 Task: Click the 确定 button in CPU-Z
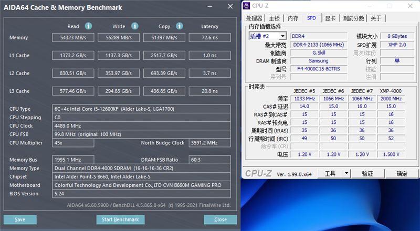pos(402,173)
